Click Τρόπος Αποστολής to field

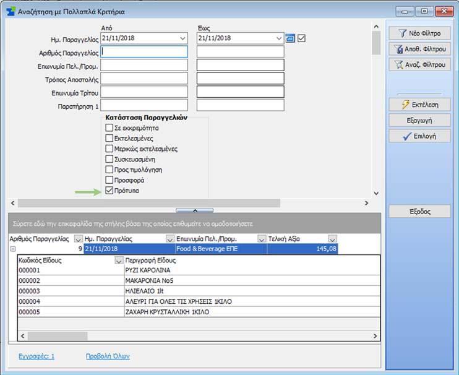click(x=241, y=79)
